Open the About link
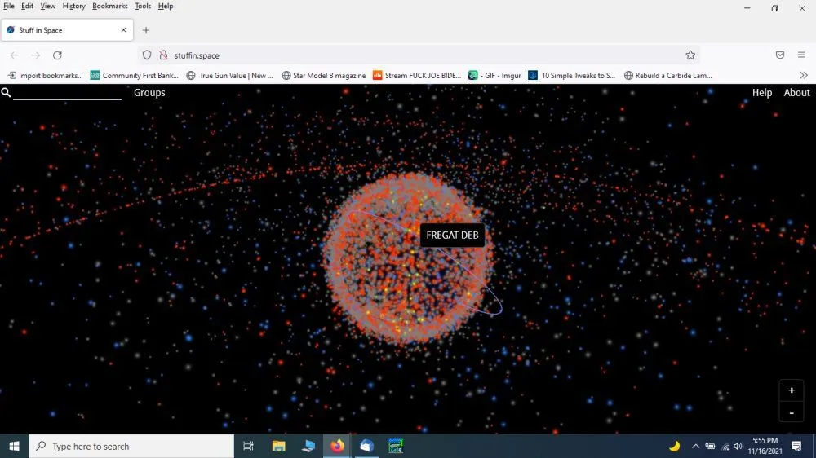Viewport: 816px width, 458px height. pyautogui.click(x=796, y=93)
